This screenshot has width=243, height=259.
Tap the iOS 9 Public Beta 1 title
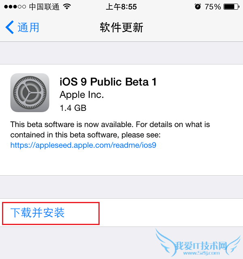pyautogui.click(x=108, y=82)
